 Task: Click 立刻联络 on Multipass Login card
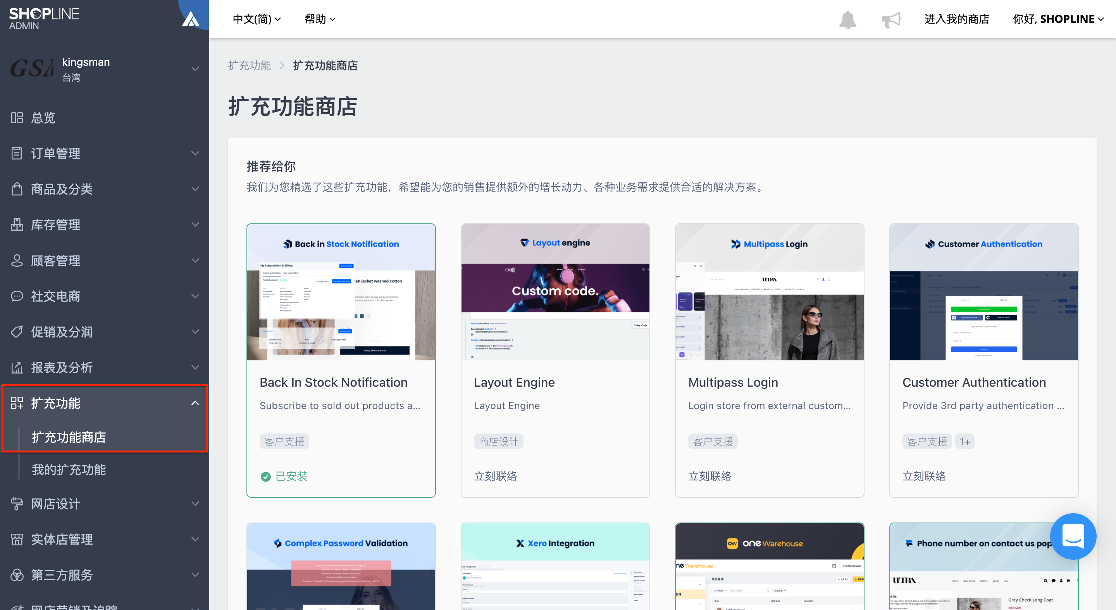coord(710,476)
